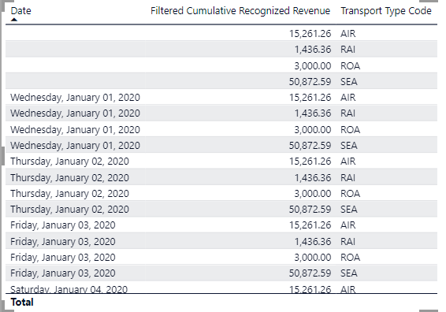Click the Friday, January 03 AIR date cell
The height and width of the screenshot is (312, 446).
(63, 225)
